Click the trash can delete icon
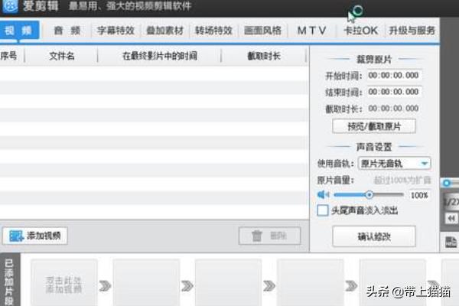Viewport: 459px width, 306px height. 257,236
